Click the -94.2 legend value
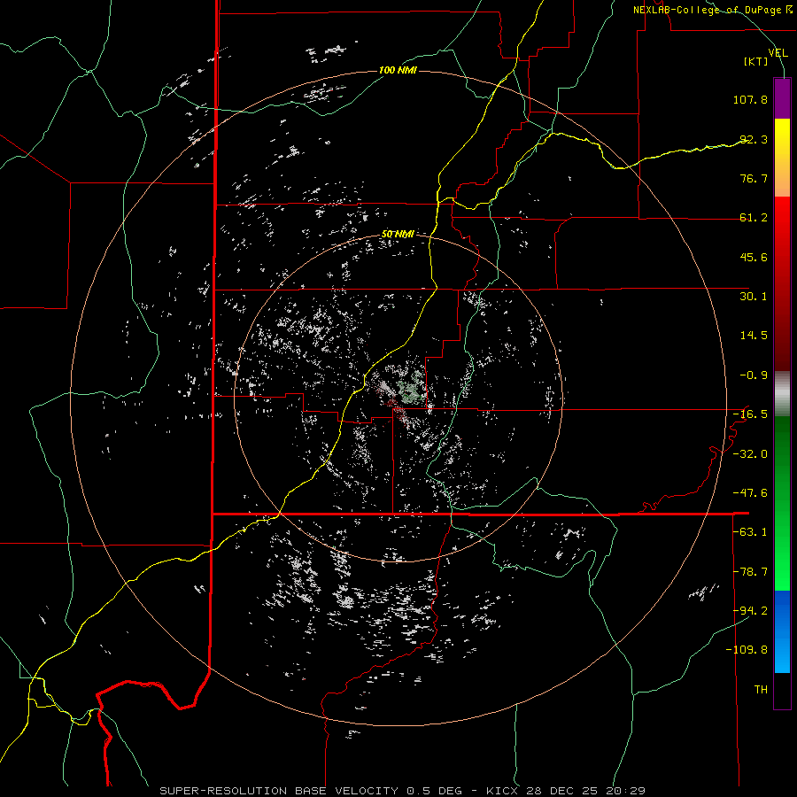 tap(750, 611)
